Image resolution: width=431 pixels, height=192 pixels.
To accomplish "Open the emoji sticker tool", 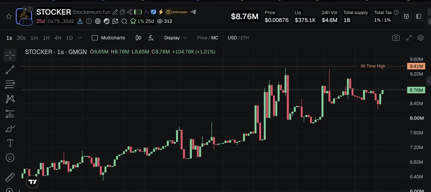I will click(x=10, y=157).
